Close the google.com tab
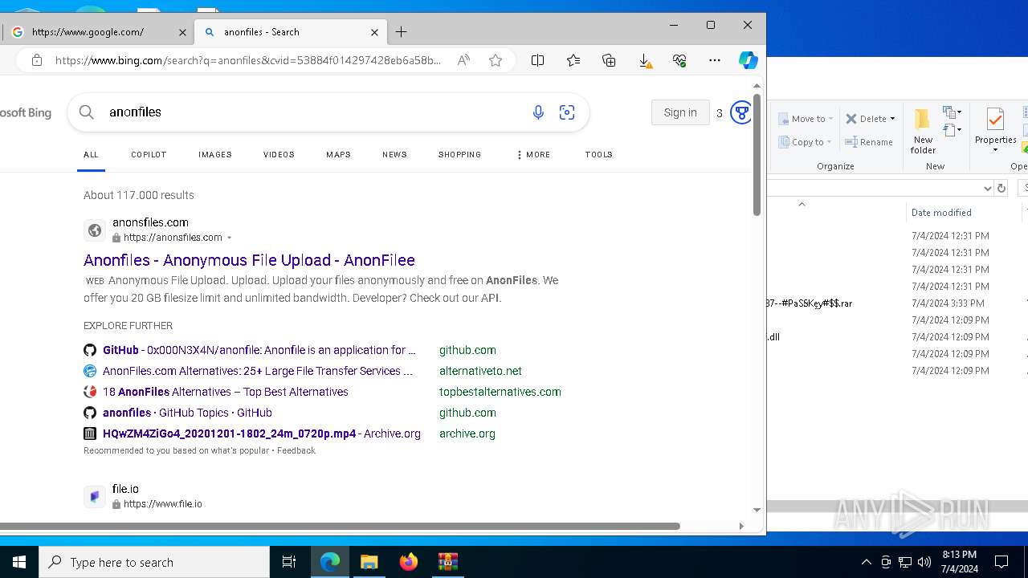This screenshot has width=1028, height=578. pos(182,32)
